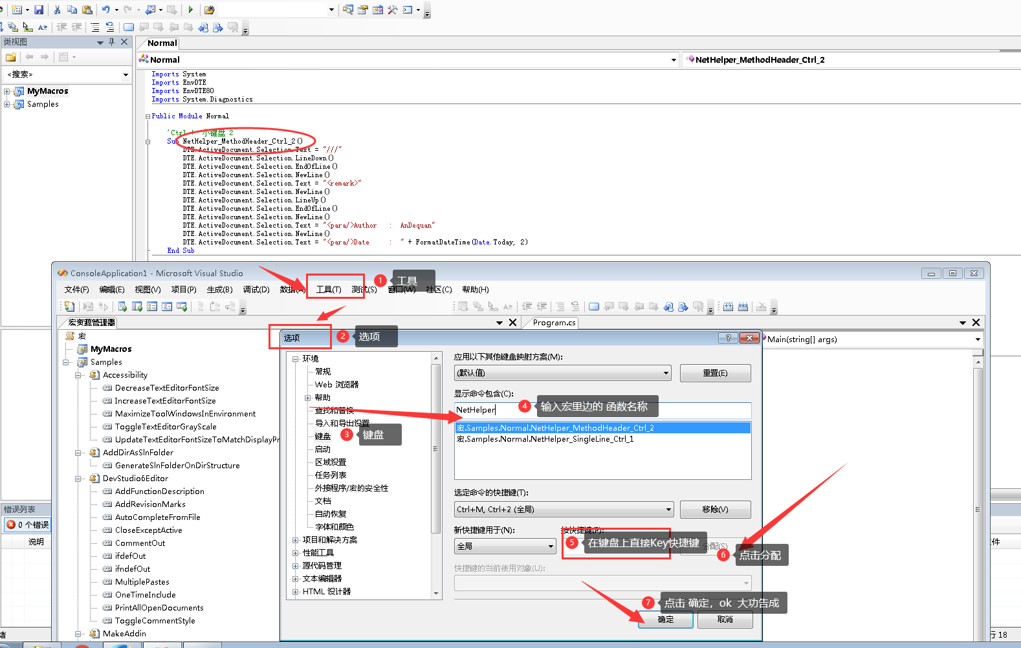Select the ToggleCommentStyle macro
1021x648 pixels.
[155, 621]
